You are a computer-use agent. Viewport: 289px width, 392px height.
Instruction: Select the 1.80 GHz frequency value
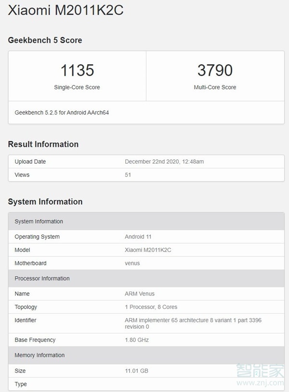point(137,340)
